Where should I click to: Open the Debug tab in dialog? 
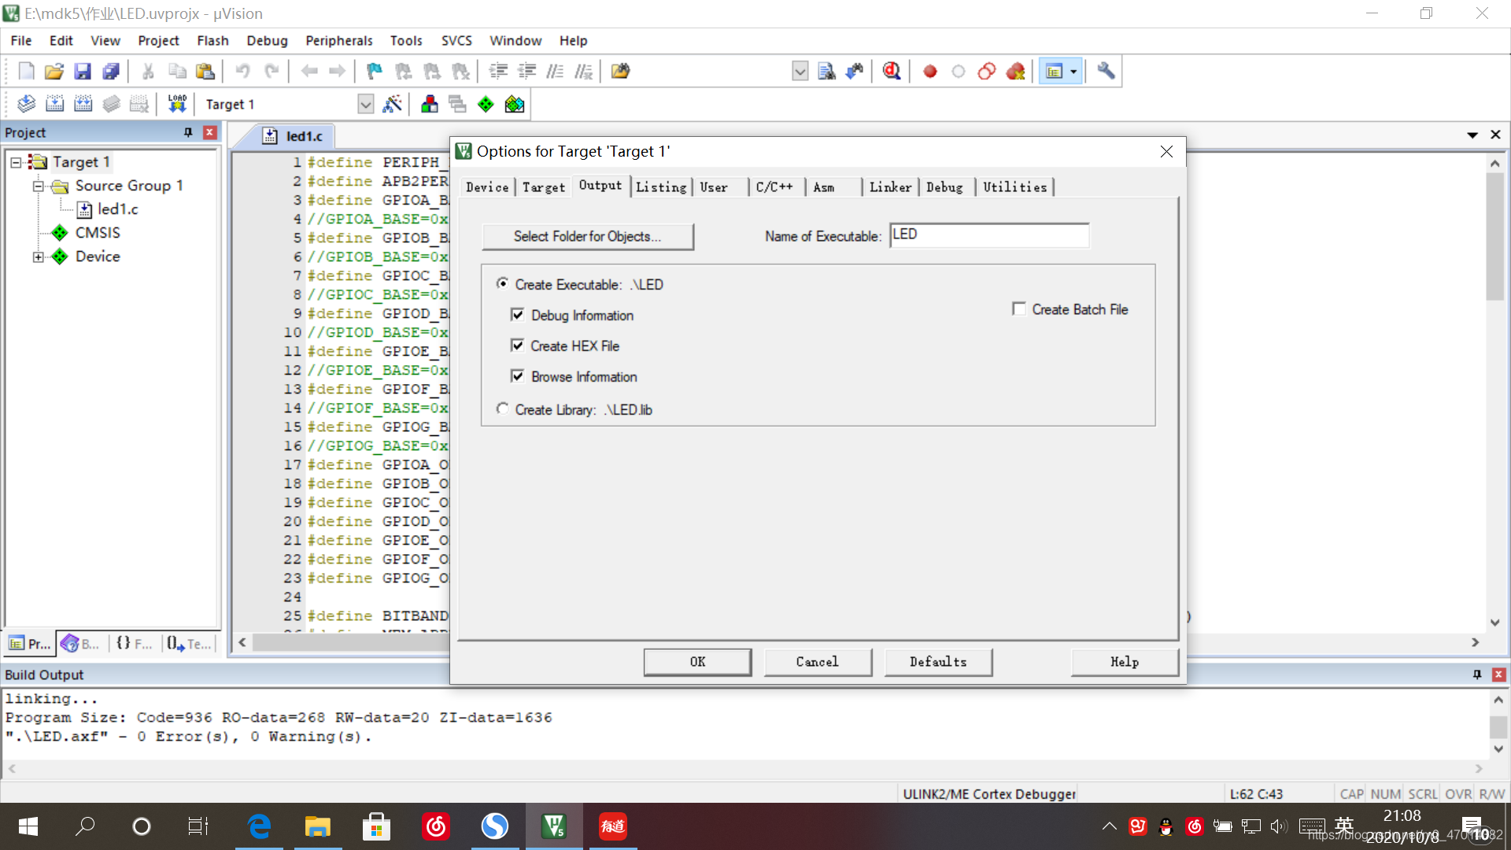click(944, 187)
